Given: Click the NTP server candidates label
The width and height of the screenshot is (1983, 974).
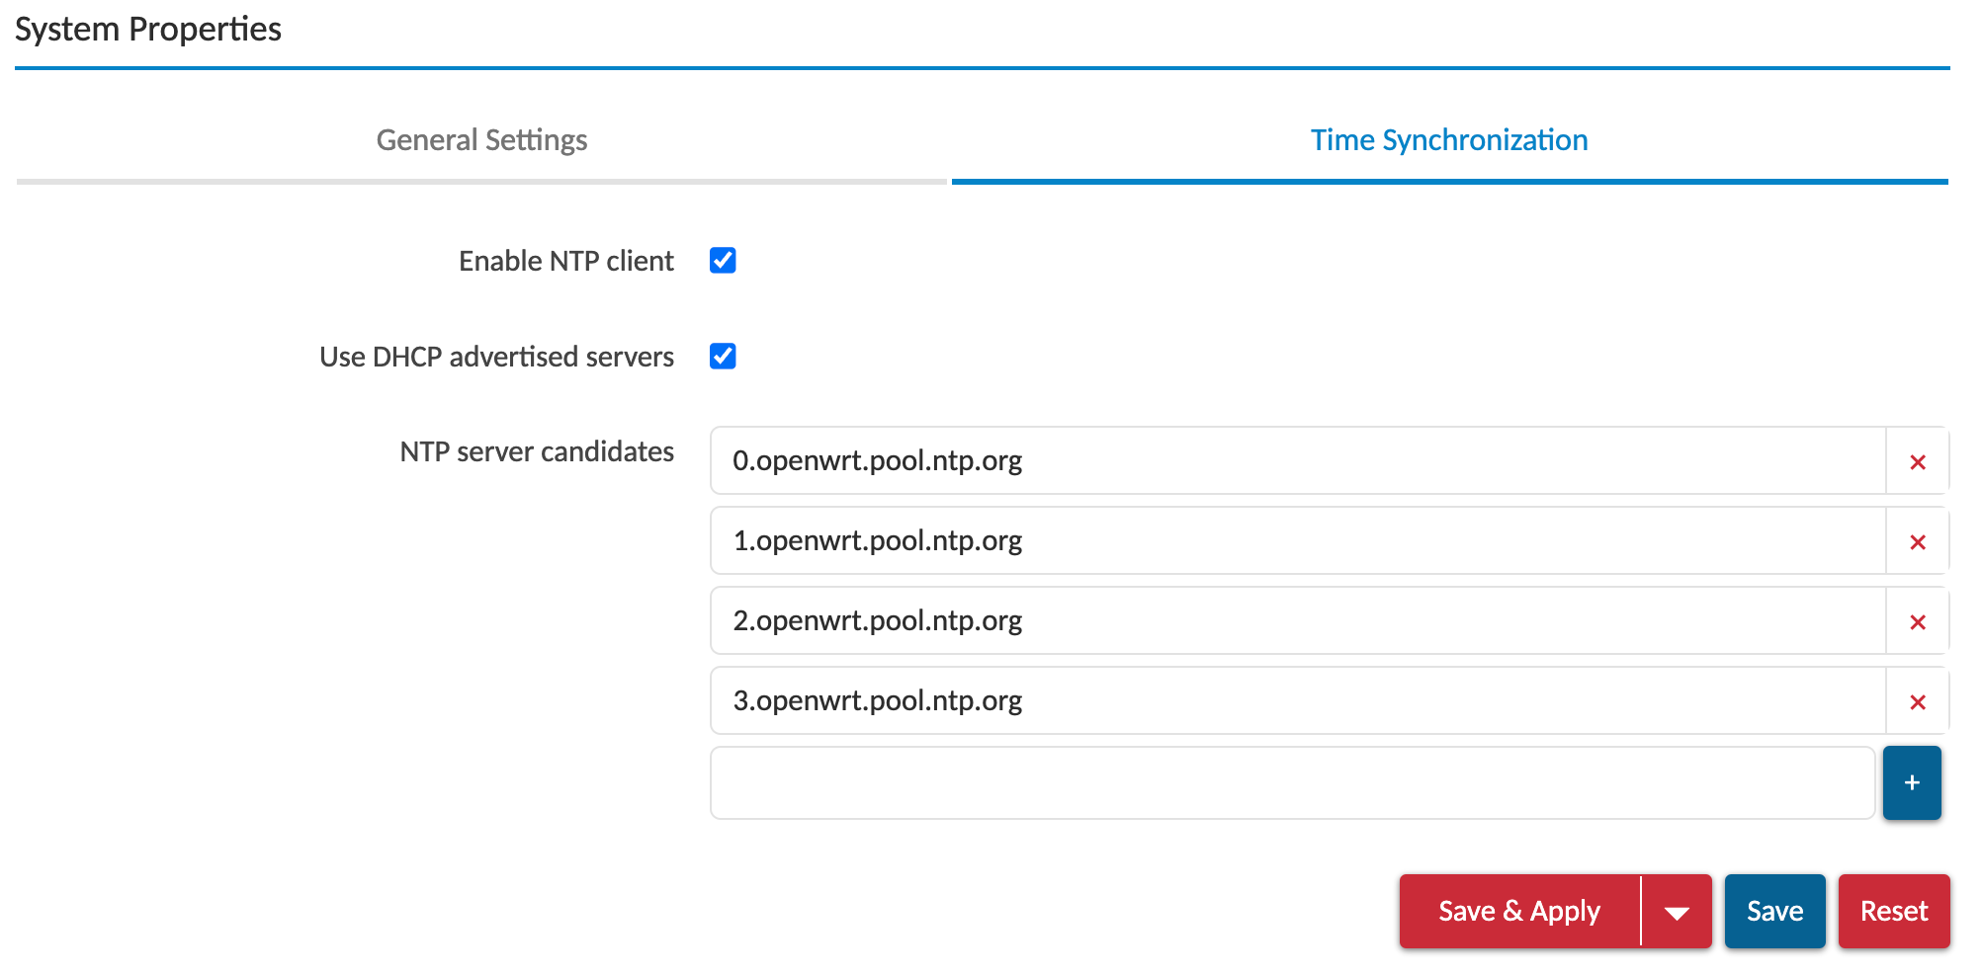Looking at the screenshot, I should point(537,451).
